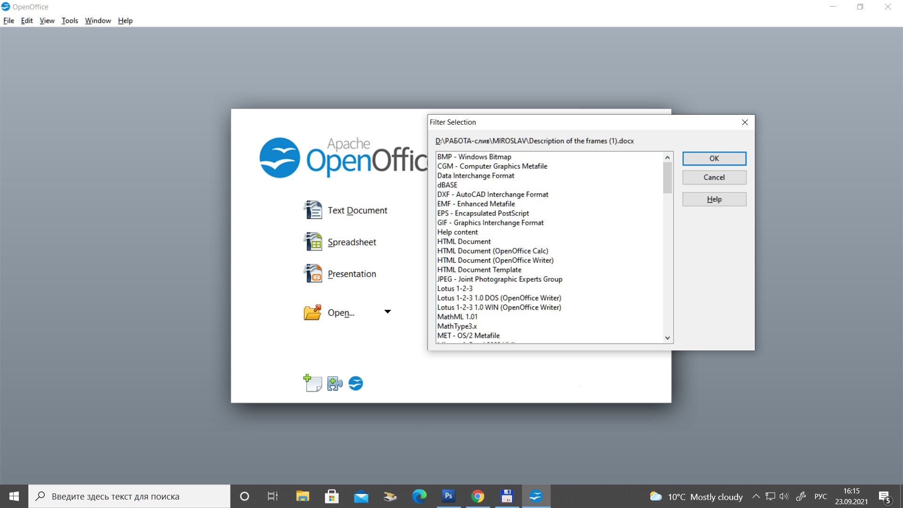903x508 pixels.
Task: Show hidden system tray icons
Action: (756, 496)
